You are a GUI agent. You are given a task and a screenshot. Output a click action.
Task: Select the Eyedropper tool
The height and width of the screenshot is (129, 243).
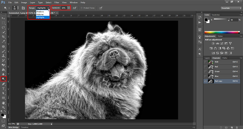pyautogui.click(x=3, y=42)
